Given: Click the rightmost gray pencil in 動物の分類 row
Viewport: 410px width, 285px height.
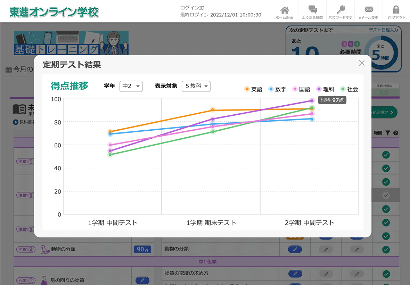Looking at the screenshot, I should click(x=356, y=250).
